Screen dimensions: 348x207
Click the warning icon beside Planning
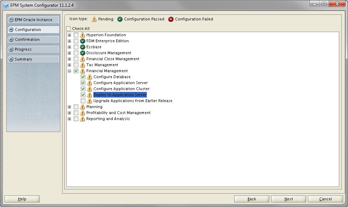pos(83,107)
